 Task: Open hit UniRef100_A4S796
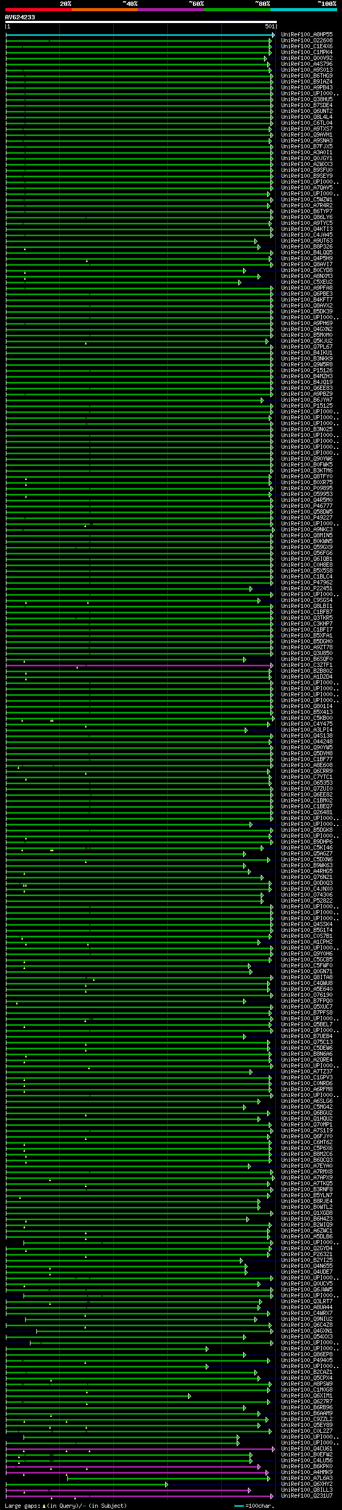(x=307, y=64)
